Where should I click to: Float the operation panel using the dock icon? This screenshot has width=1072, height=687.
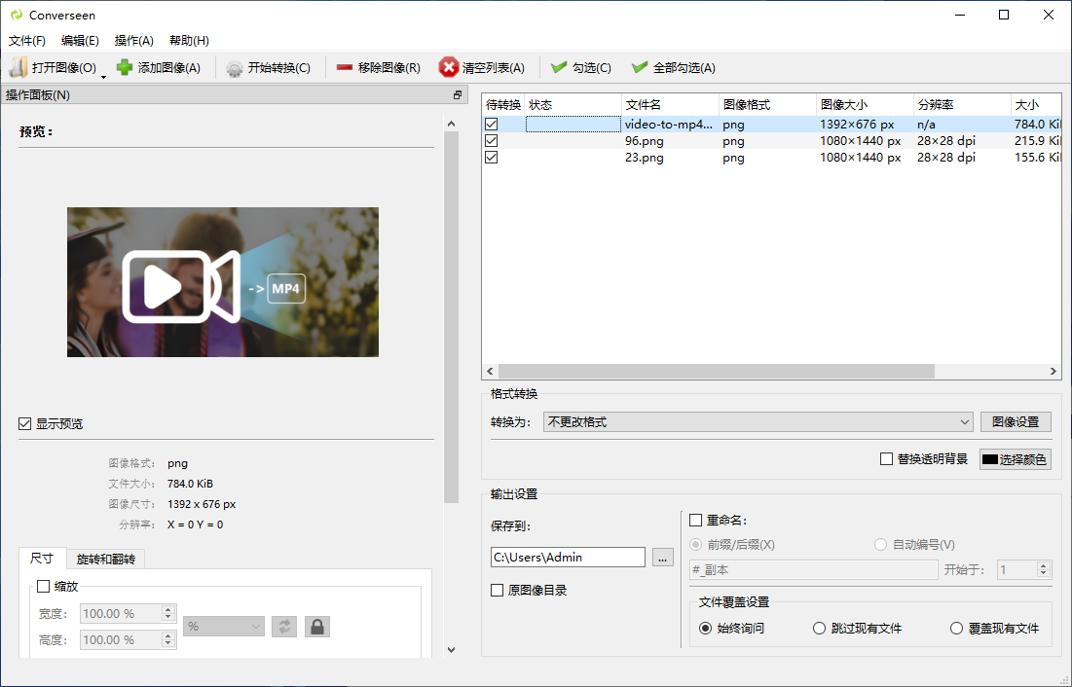[458, 95]
